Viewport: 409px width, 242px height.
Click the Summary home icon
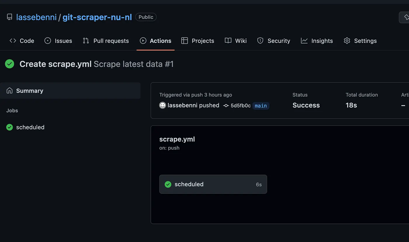pos(10,90)
